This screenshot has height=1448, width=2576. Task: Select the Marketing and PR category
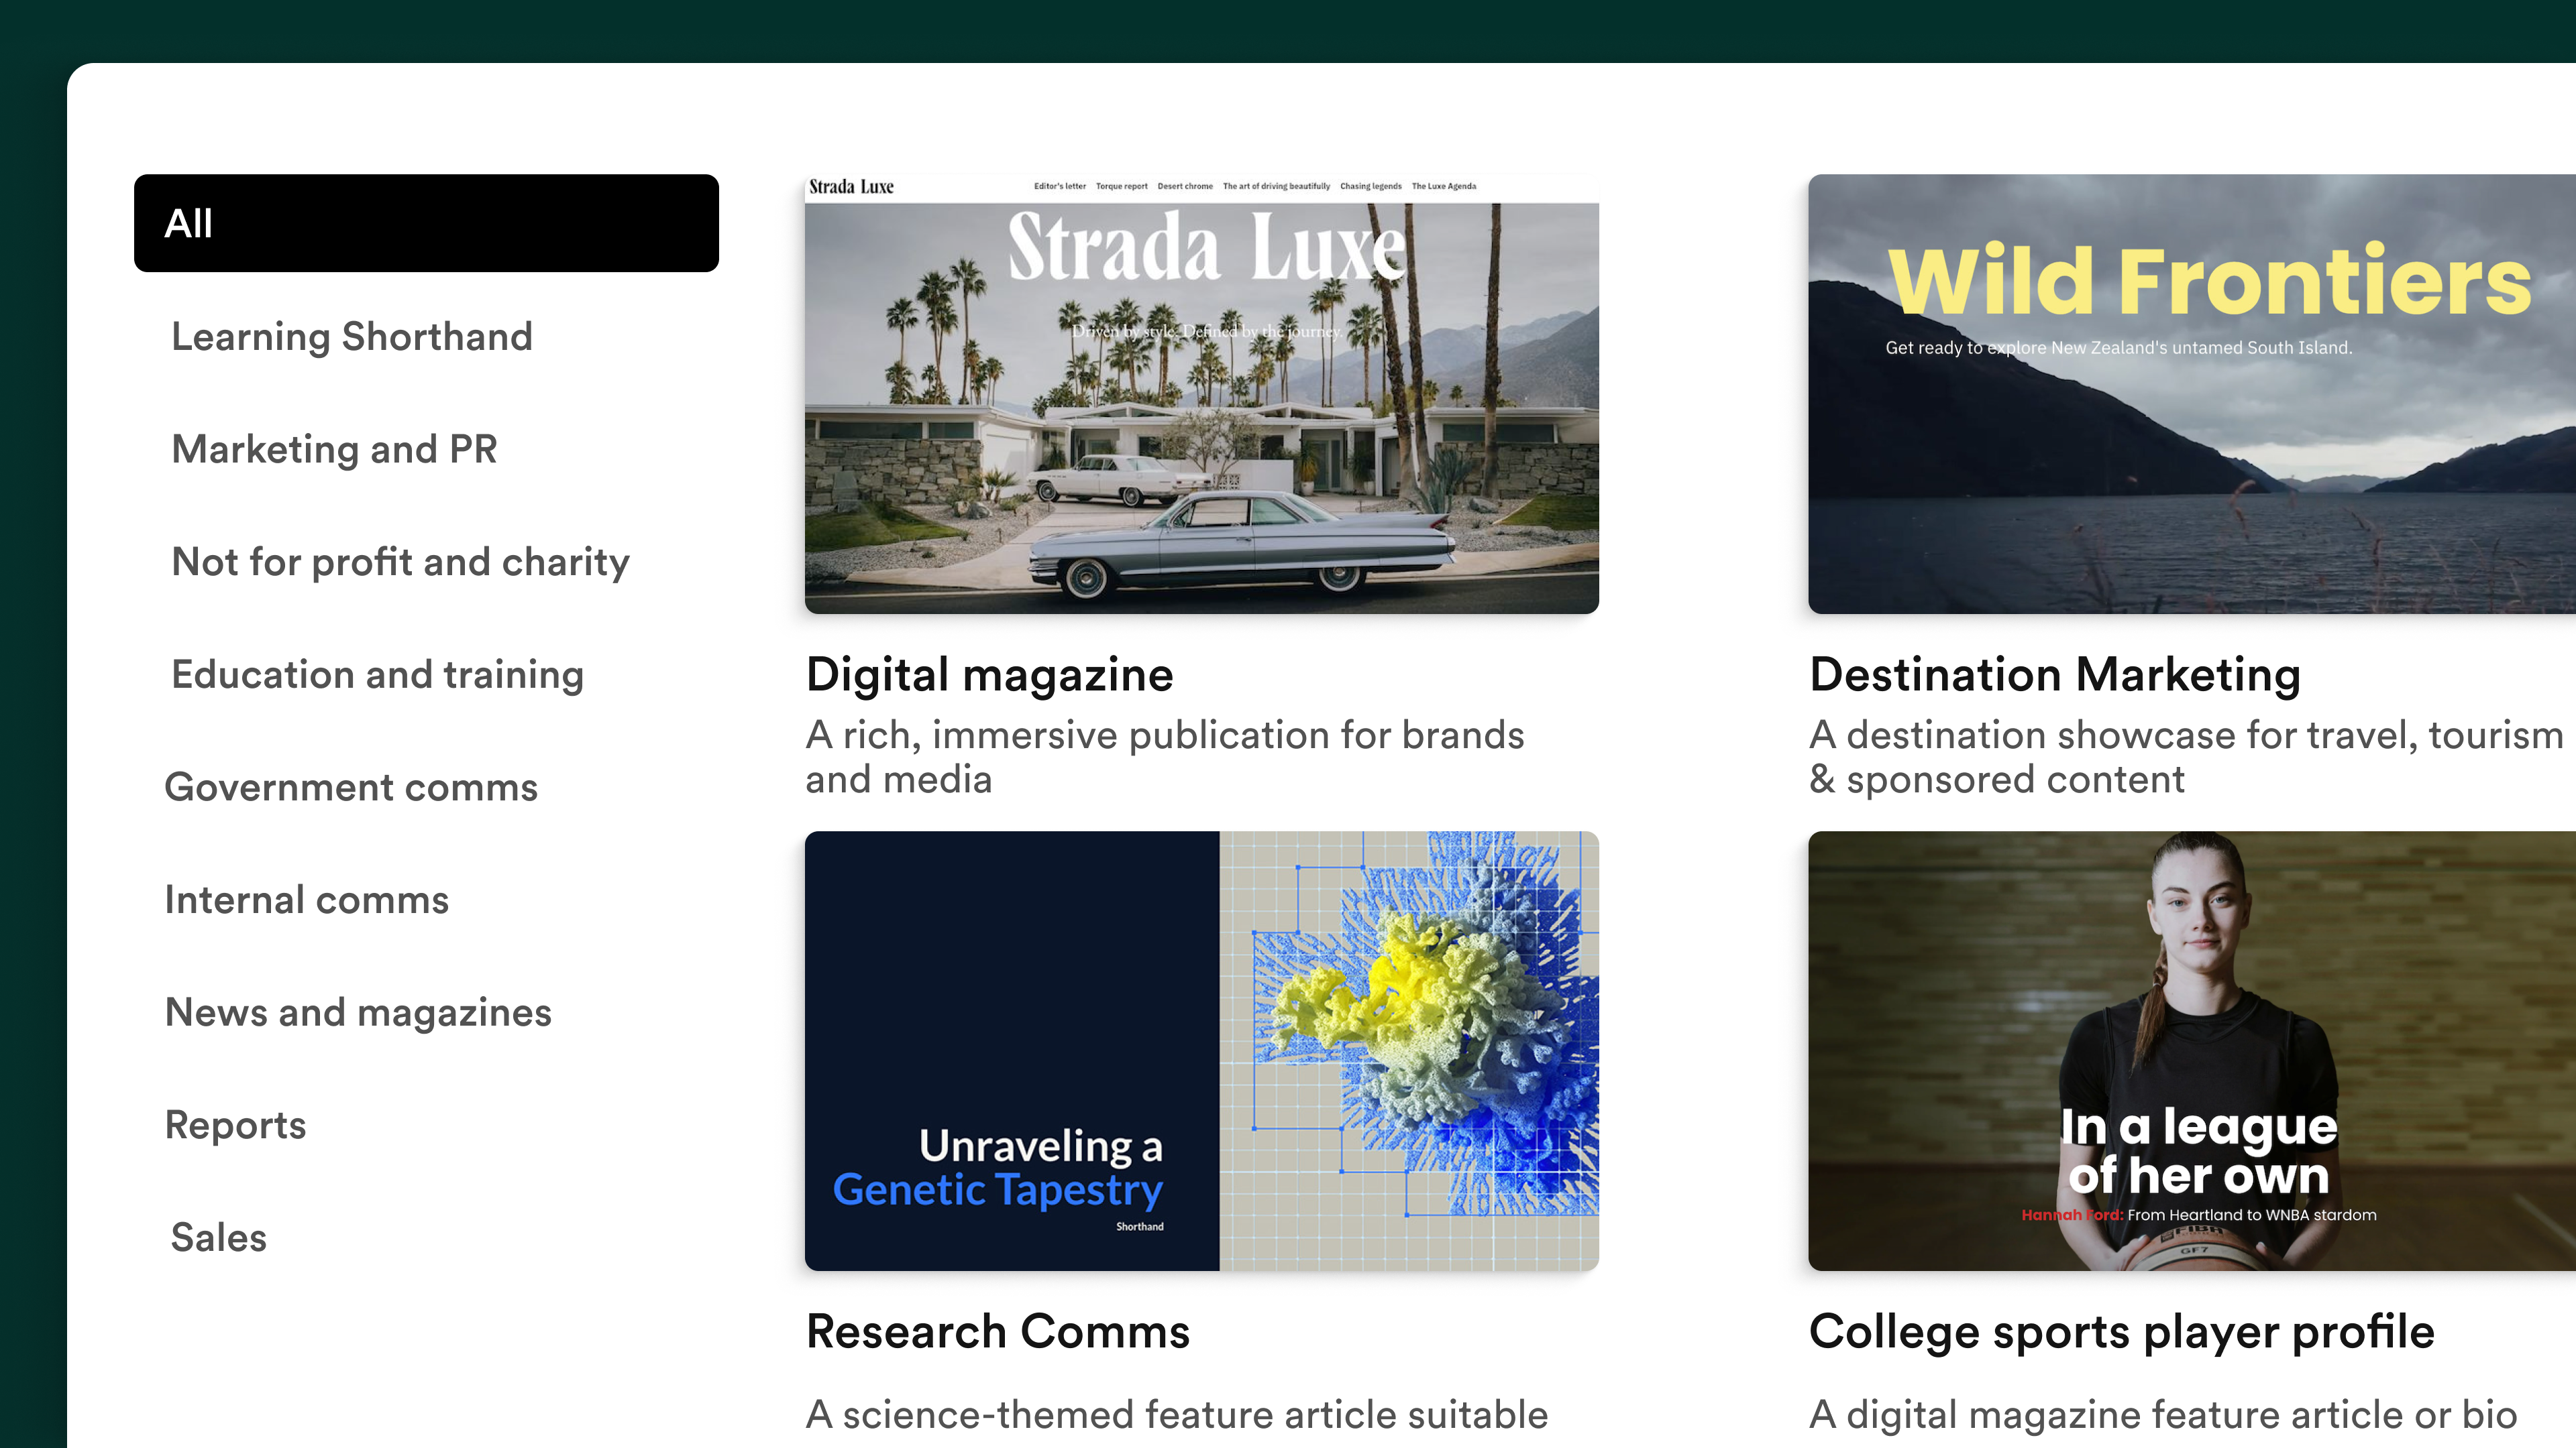[334, 448]
